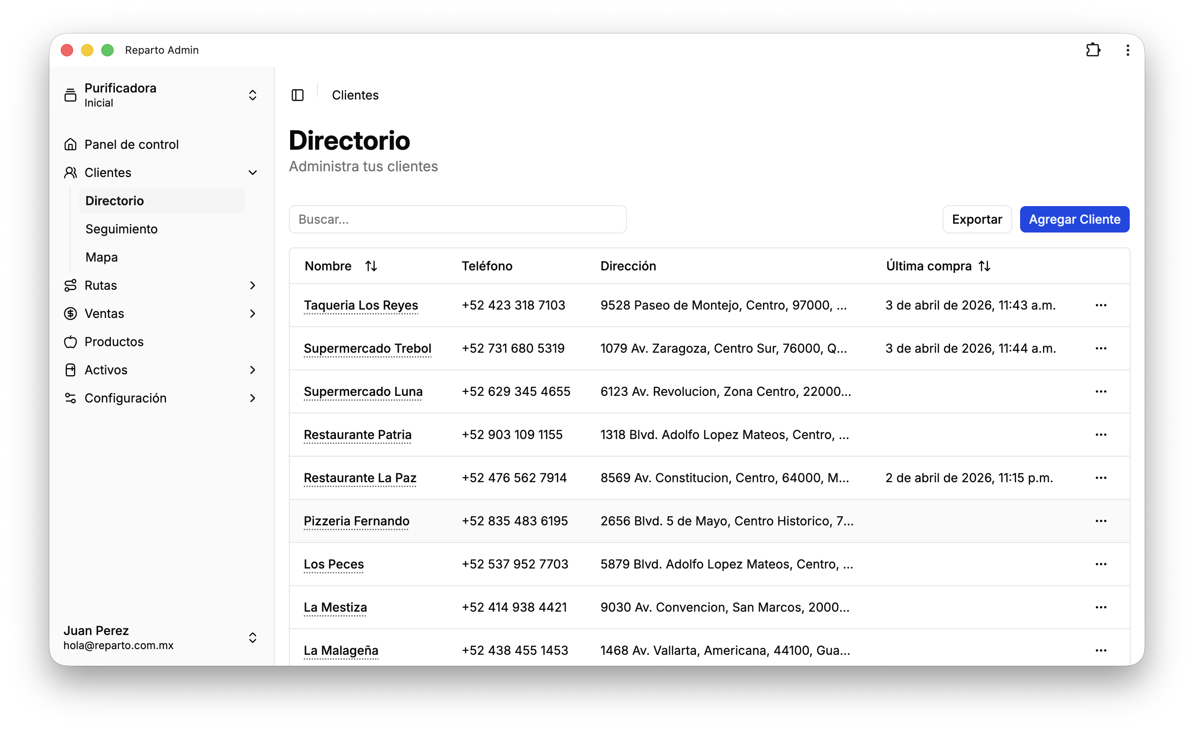
Task: Open Los Peces client link
Action: tap(334, 564)
